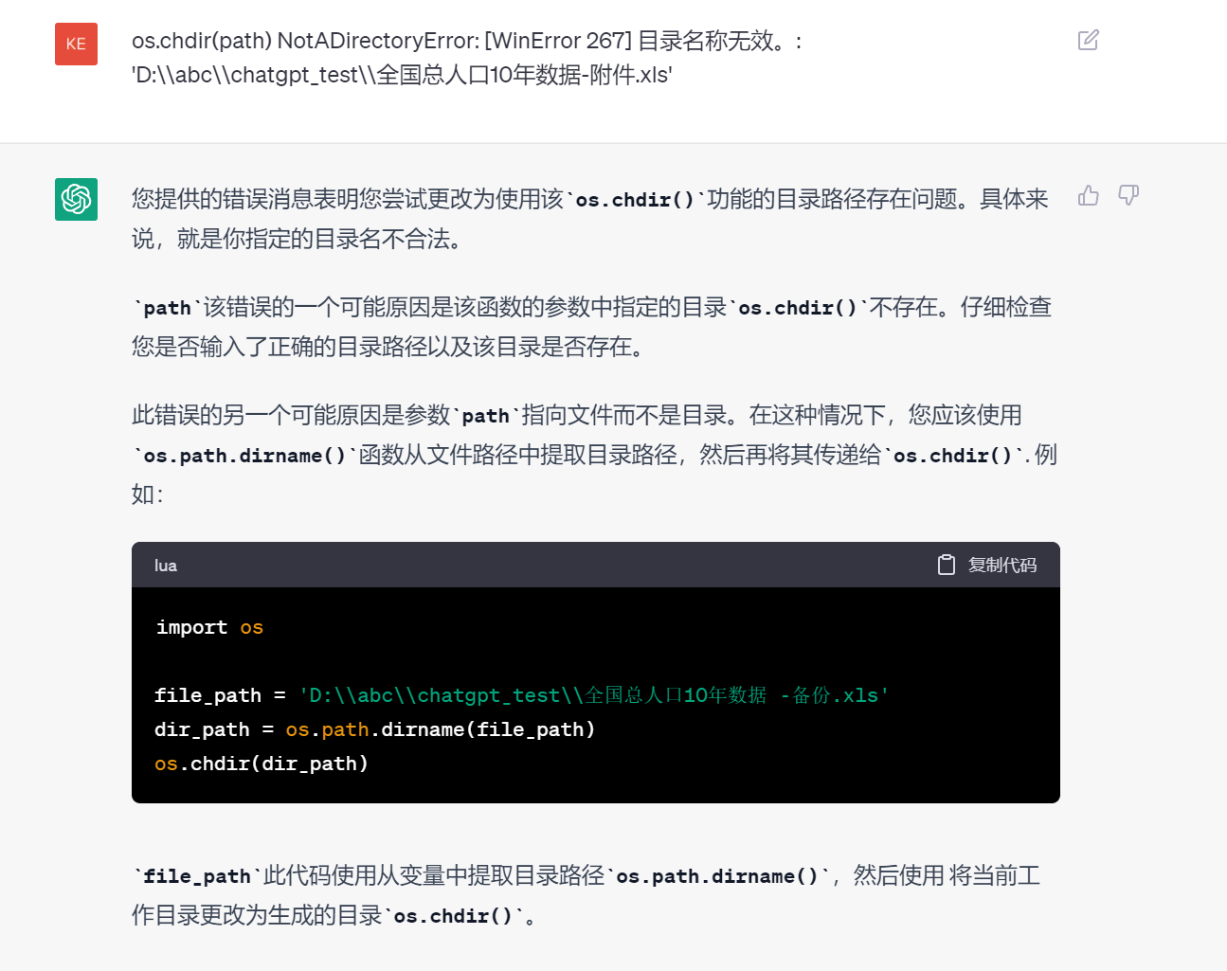Click the 'import os' code line
This screenshot has width=1227, height=971.
coord(209,627)
